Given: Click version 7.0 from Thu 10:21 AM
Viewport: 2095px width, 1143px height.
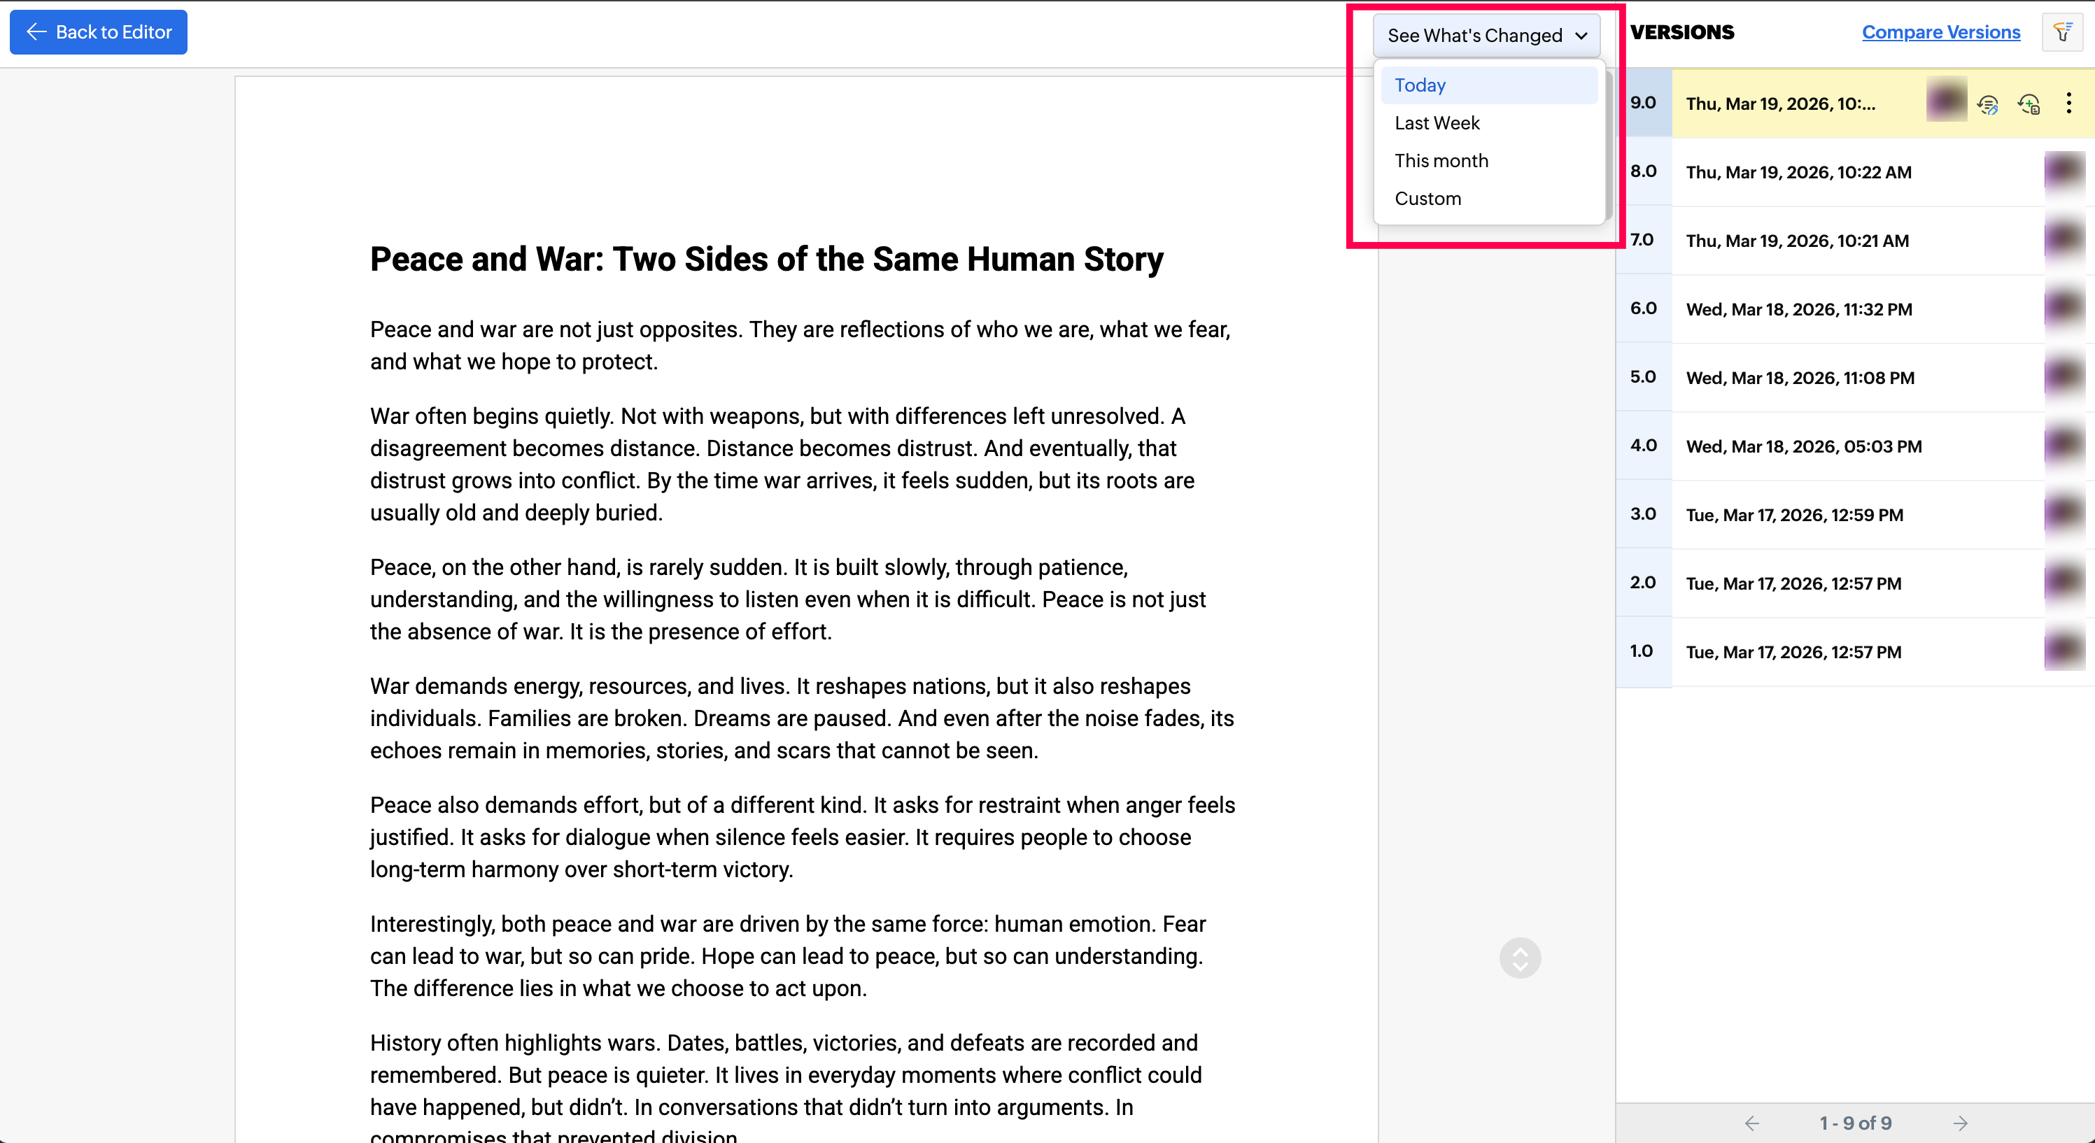Looking at the screenshot, I should point(1798,241).
